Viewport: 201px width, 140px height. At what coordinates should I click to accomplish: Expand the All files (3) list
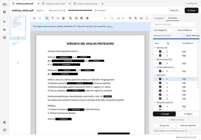tap(191, 4)
